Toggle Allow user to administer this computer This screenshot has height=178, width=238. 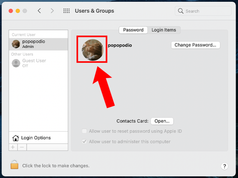[x=84, y=142]
